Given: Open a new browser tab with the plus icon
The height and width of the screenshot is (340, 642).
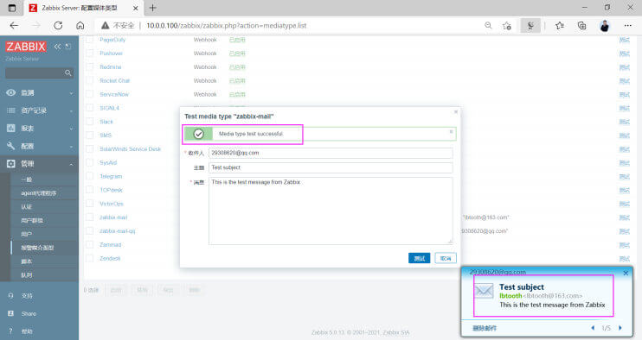Looking at the screenshot, I should pyautogui.click(x=153, y=8).
